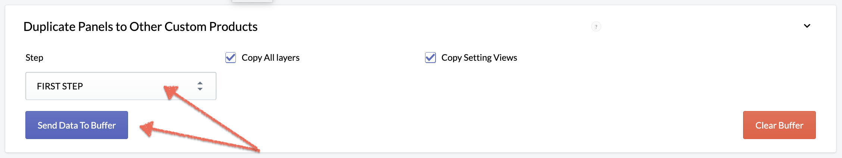Click the Copy Setting Views label text

click(x=479, y=58)
